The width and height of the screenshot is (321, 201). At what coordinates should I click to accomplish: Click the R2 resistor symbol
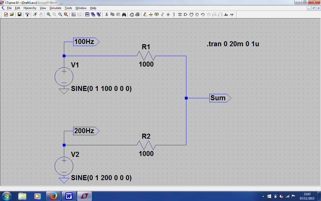146,145
